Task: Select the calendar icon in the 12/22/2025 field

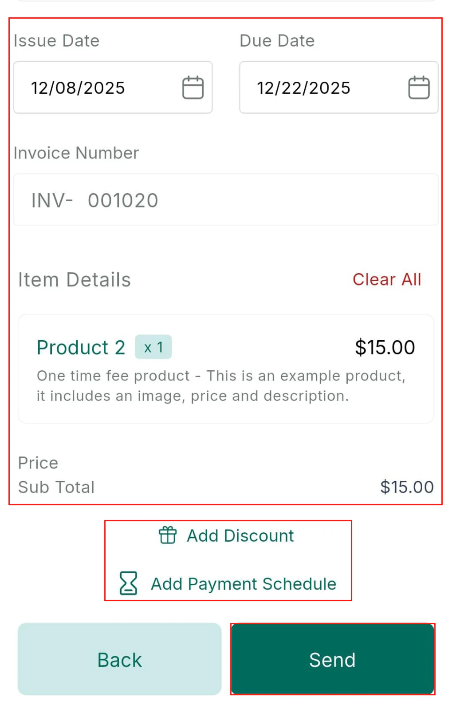Action: 418,87
